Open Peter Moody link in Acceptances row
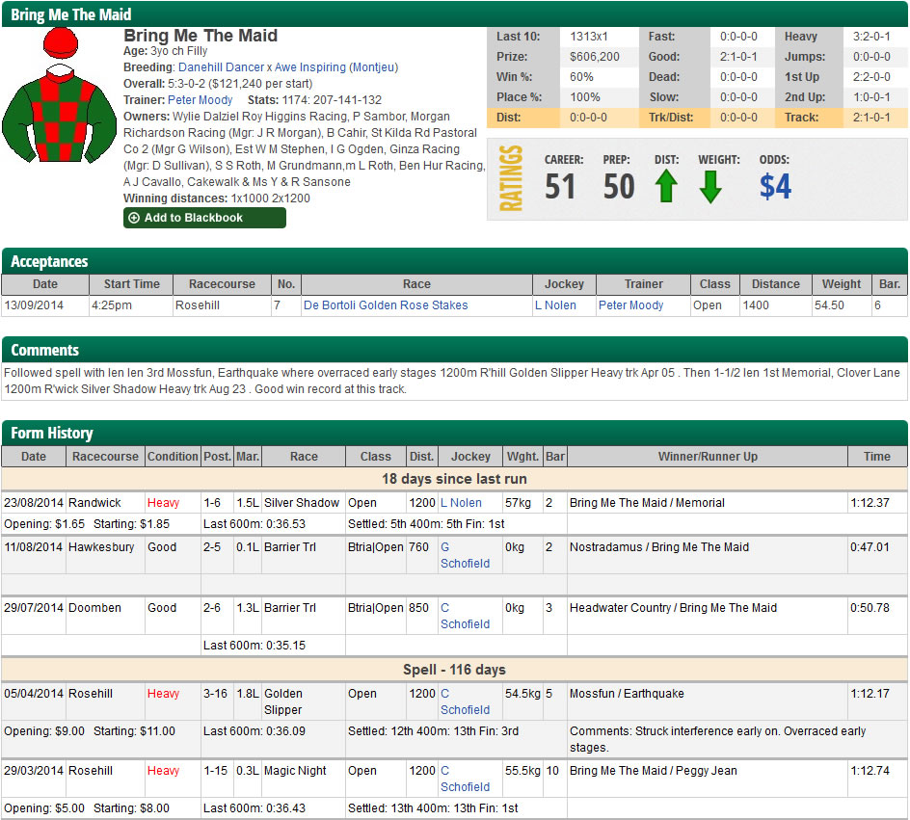This screenshot has width=910, height=820. [630, 305]
